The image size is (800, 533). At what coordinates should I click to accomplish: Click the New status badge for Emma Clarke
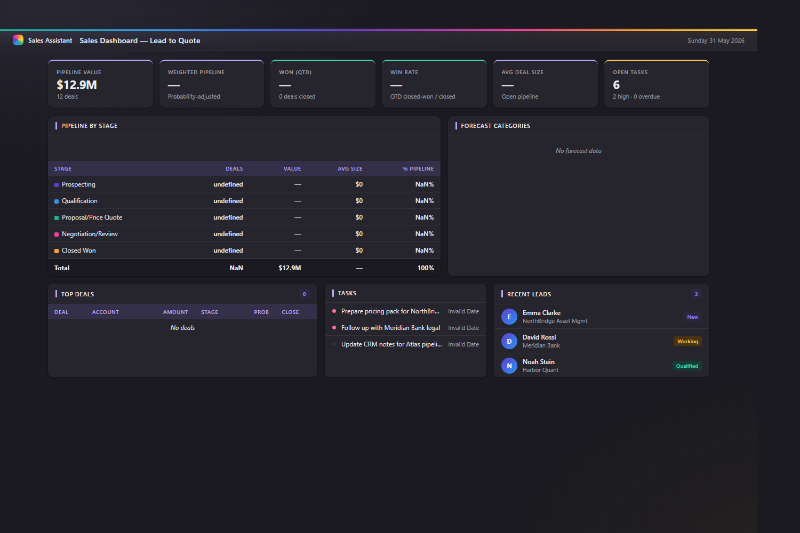click(x=692, y=317)
